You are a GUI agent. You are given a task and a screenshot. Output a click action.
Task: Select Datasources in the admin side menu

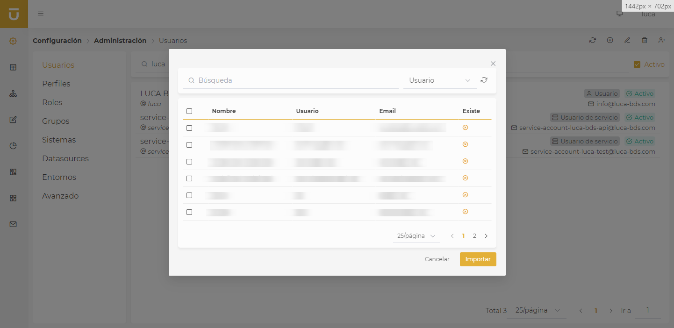pyautogui.click(x=65, y=158)
